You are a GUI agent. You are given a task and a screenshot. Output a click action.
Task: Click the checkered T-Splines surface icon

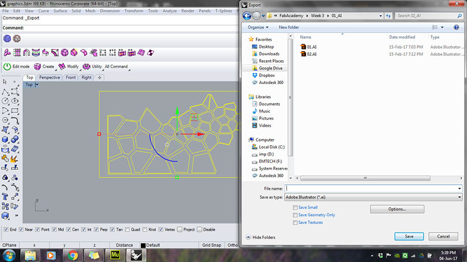pos(151,53)
